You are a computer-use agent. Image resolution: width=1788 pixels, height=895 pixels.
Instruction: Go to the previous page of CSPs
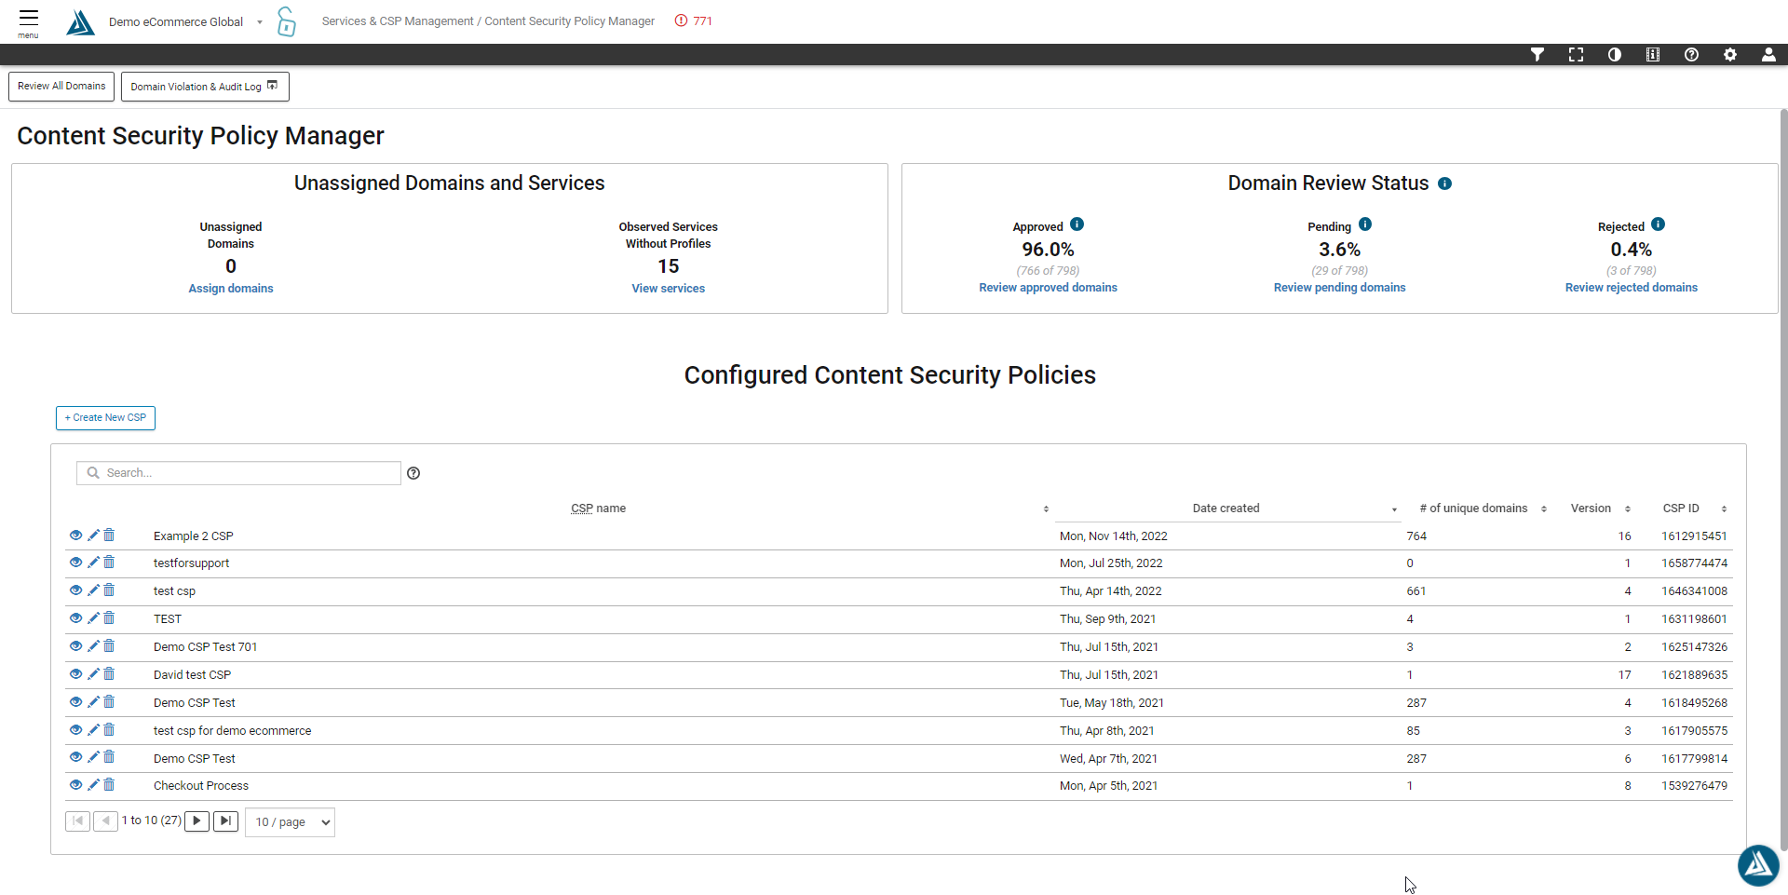(x=105, y=821)
